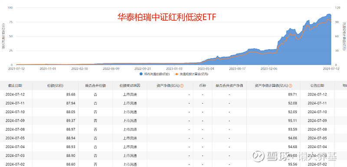
Task: Click the share value 85.68
Action: pyautogui.click(x=70, y=95)
